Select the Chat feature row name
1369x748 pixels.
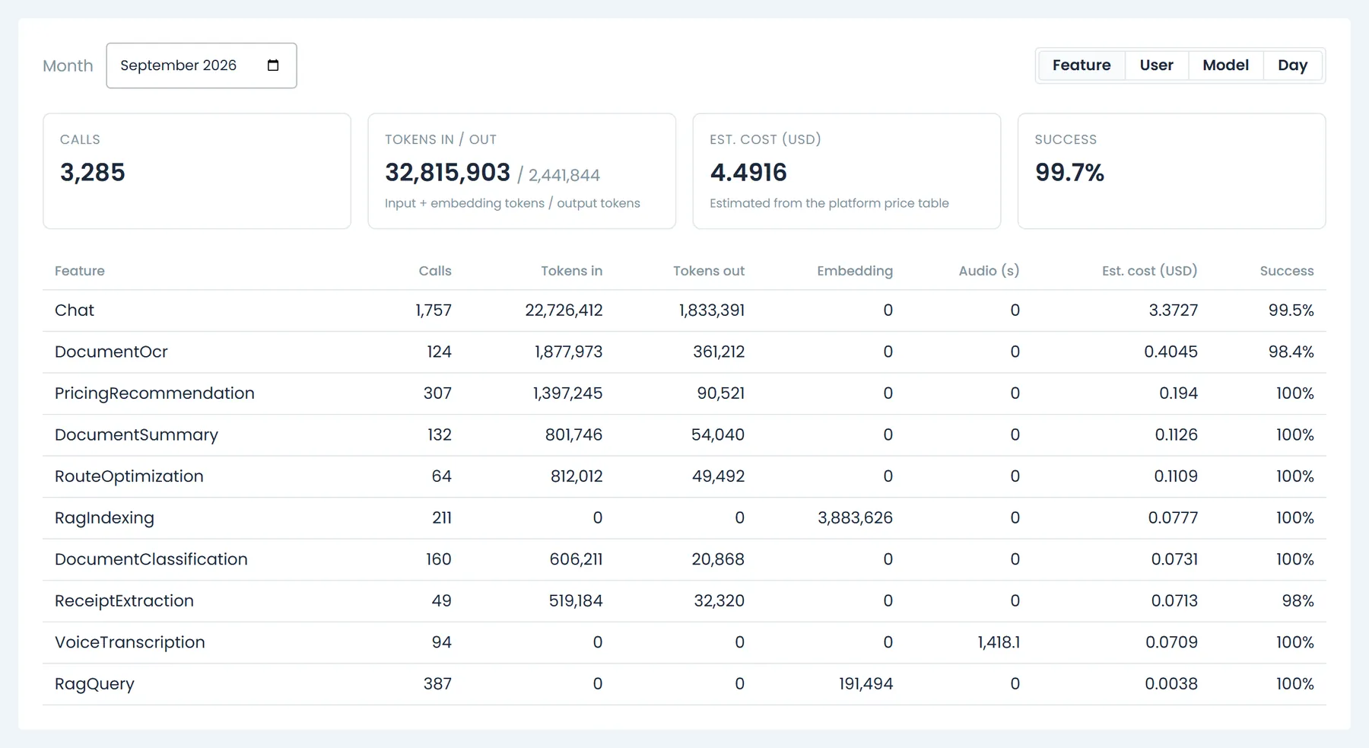click(x=75, y=310)
